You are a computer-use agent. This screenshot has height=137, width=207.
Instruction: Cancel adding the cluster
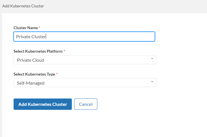[85, 104]
